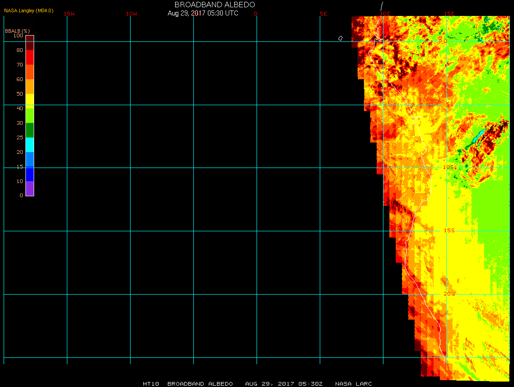Click the light green 30-40% legend swatch
Screen dimensions: 514x387
pos(30,116)
